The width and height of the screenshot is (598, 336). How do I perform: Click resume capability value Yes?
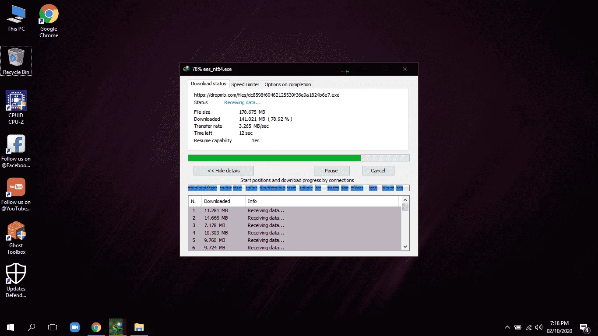256,140
